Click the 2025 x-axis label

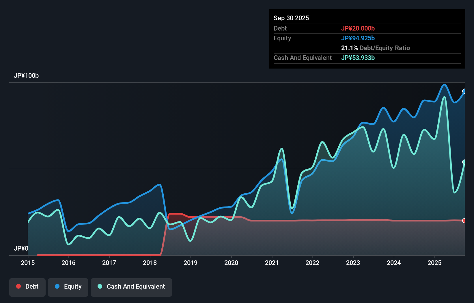[x=434, y=263]
